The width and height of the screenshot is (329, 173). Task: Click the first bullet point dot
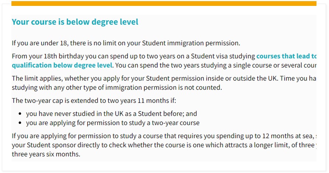20,114
